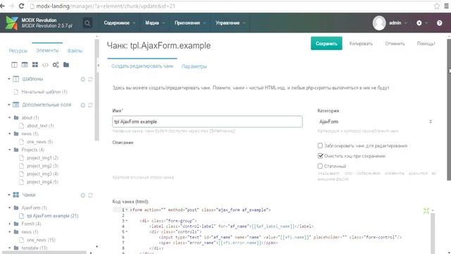This screenshot has height=254, width=451.
Task: Click the new chunk toolbar icon
Action: (35, 65)
